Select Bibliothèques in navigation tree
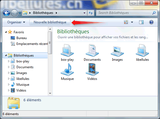 pyautogui.click(x=24, y=55)
